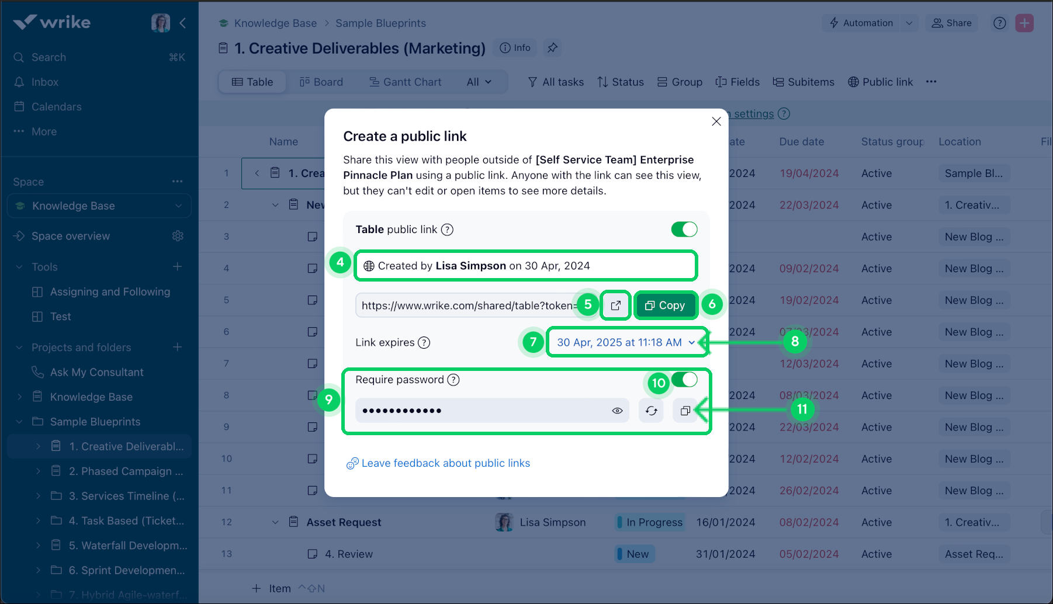The height and width of the screenshot is (604, 1053).
Task: Close the Create a public link dialog
Action: tap(716, 122)
